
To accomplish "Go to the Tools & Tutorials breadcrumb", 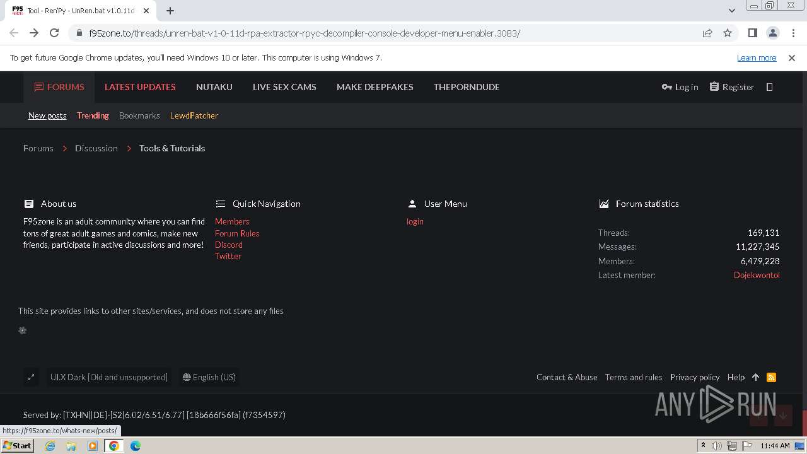I will (172, 148).
